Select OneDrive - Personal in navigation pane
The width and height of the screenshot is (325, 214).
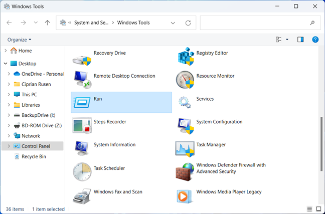point(38,74)
